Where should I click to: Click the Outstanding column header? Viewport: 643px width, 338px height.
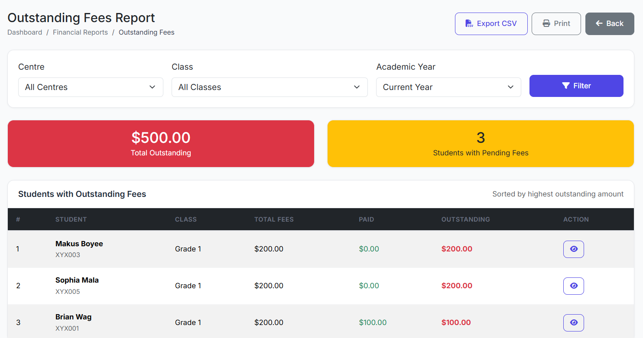pyautogui.click(x=465, y=219)
